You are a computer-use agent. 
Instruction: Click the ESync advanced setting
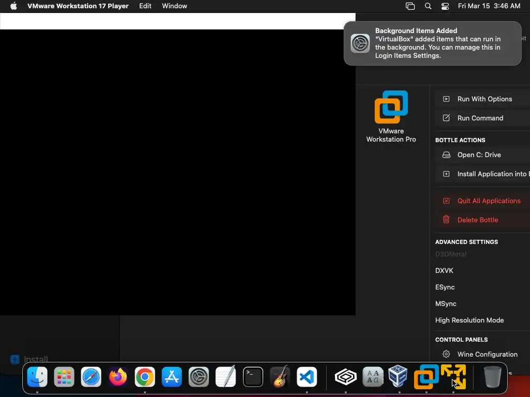[x=445, y=287]
